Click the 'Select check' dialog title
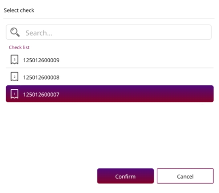The image size is (219, 193). [19, 10]
